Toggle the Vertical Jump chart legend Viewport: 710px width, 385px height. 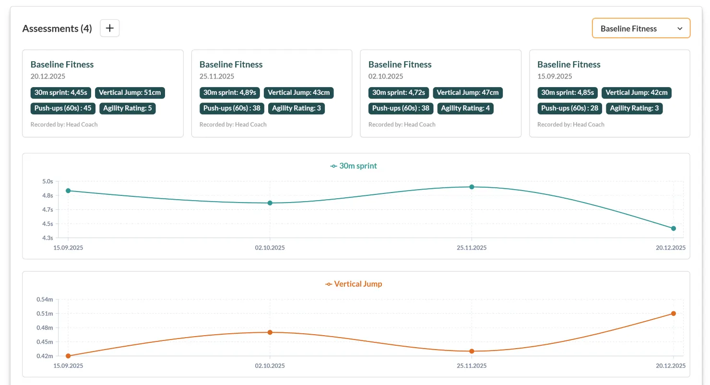pyautogui.click(x=354, y=283)
